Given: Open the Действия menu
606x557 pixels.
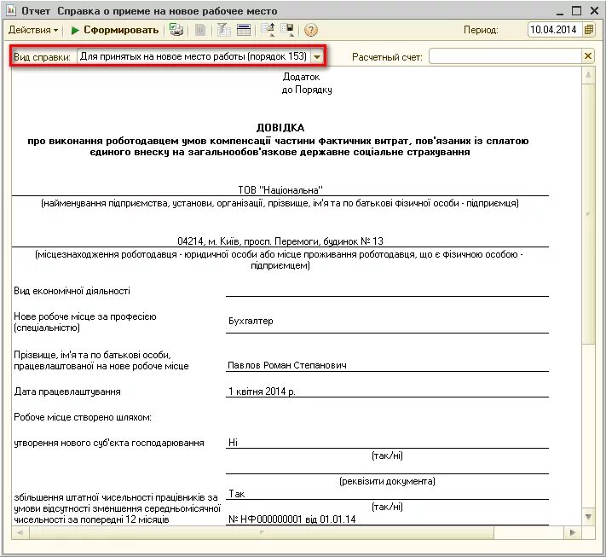Looking at the screenshot, I should tap(33, 30).
